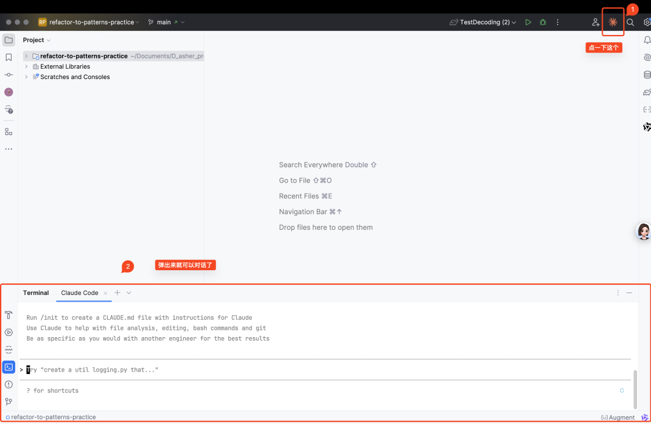The width and height of the screenshot is (651, 424).
Task: Toggle the Project folder tool window icon
Action: [8, 40]
